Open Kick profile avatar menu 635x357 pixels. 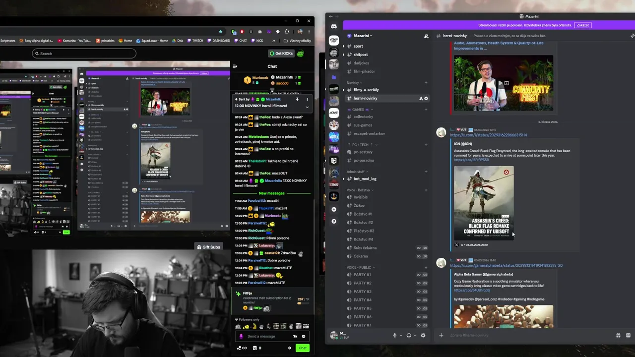[x=300, y=54]
